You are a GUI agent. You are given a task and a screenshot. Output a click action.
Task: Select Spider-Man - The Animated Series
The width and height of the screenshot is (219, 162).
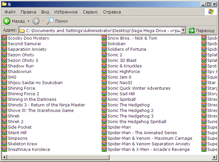click(x=142, y=133)
